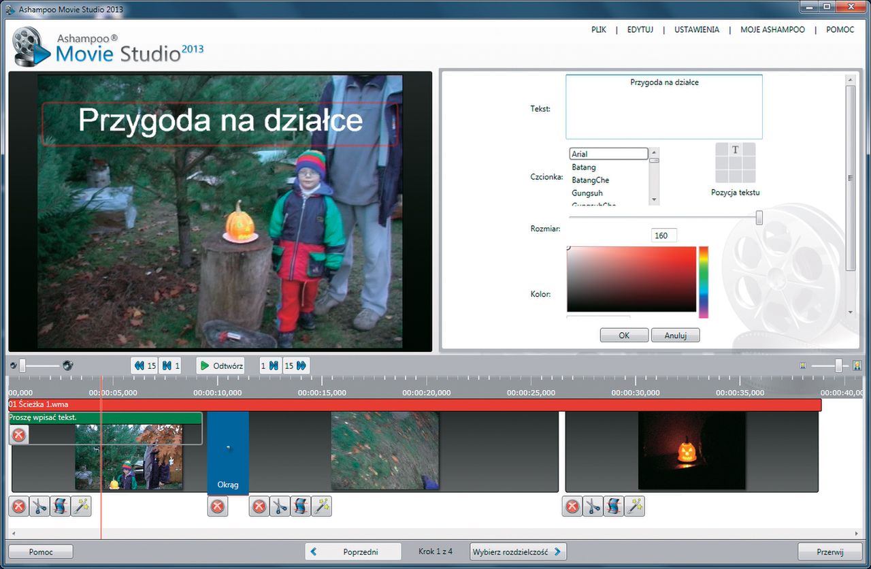871x569 pixels.
Task: Open the USTAWIENIA menu
Action: coord(697,30)
